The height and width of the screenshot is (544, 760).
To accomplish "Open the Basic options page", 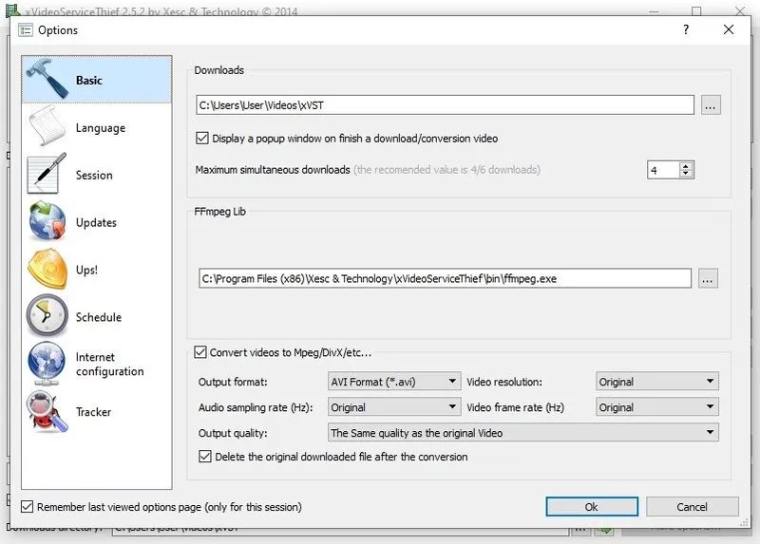I will (x=97, y=79).
